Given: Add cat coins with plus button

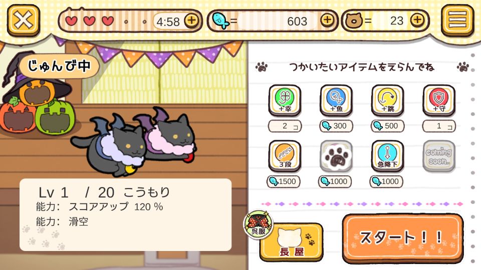Looking at the screenshot, I should [418, 20].
